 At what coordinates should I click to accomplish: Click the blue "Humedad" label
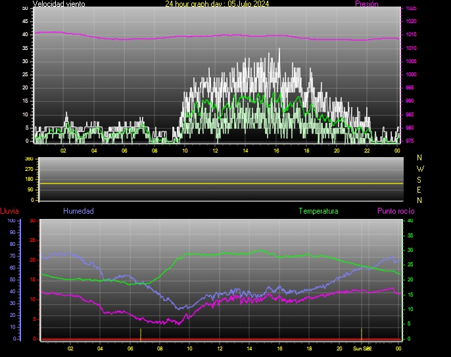(x=78, y=211)
